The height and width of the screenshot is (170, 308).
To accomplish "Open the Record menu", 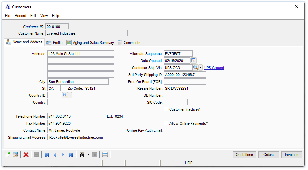I will [x=20, y=16].
